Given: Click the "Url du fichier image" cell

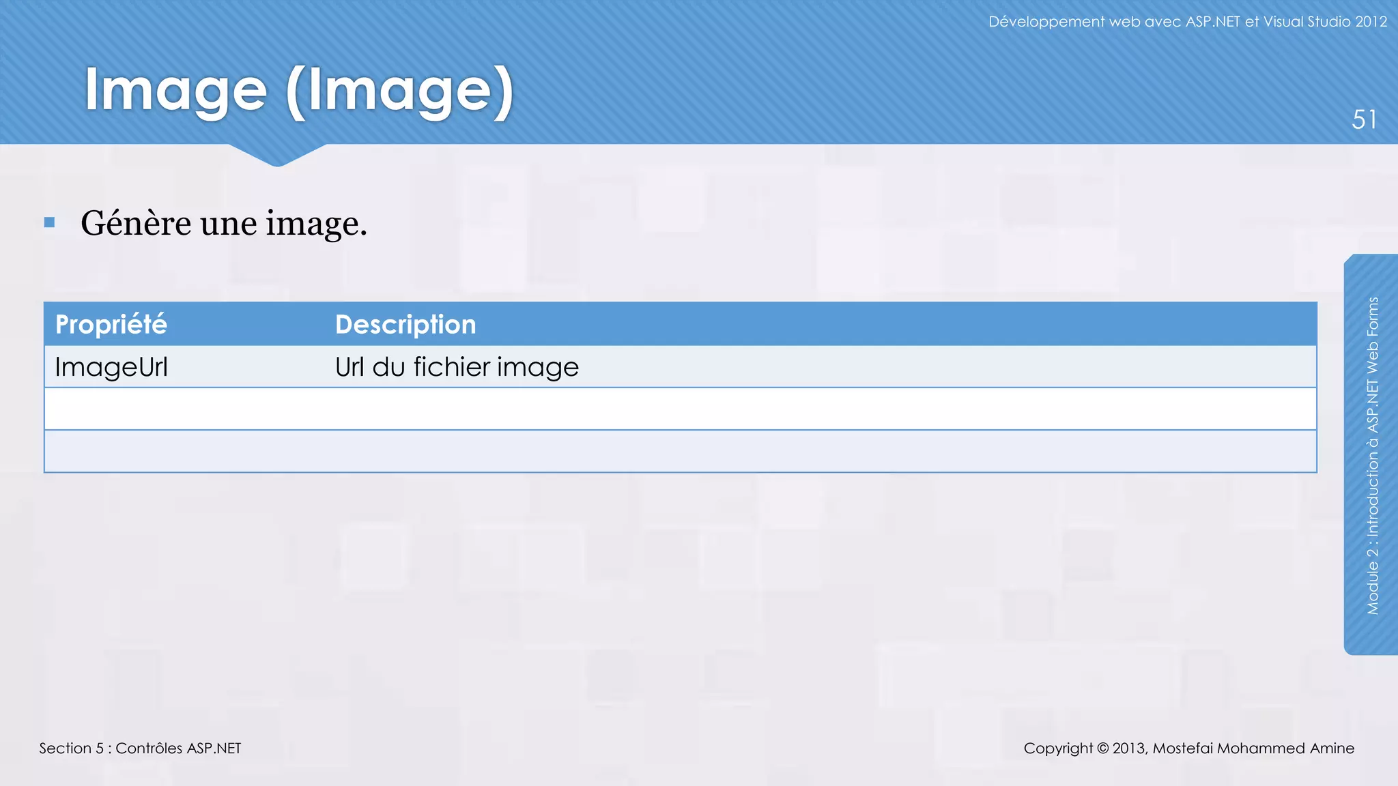Looking at the screenshot, I should (457, 367).
